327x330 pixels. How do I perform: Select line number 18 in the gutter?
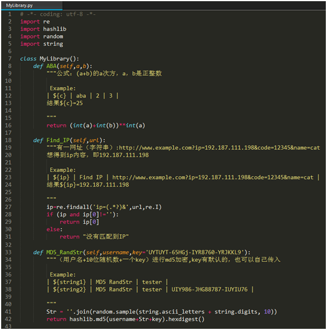coord(8,140)
